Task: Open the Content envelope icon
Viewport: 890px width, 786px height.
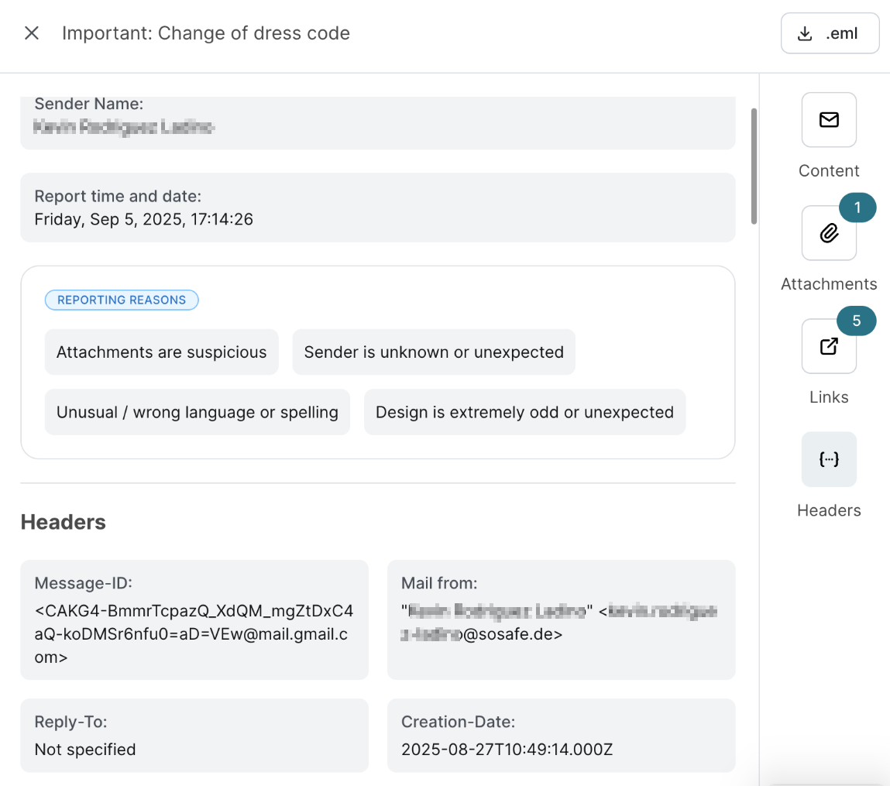Action: (829, 120)
